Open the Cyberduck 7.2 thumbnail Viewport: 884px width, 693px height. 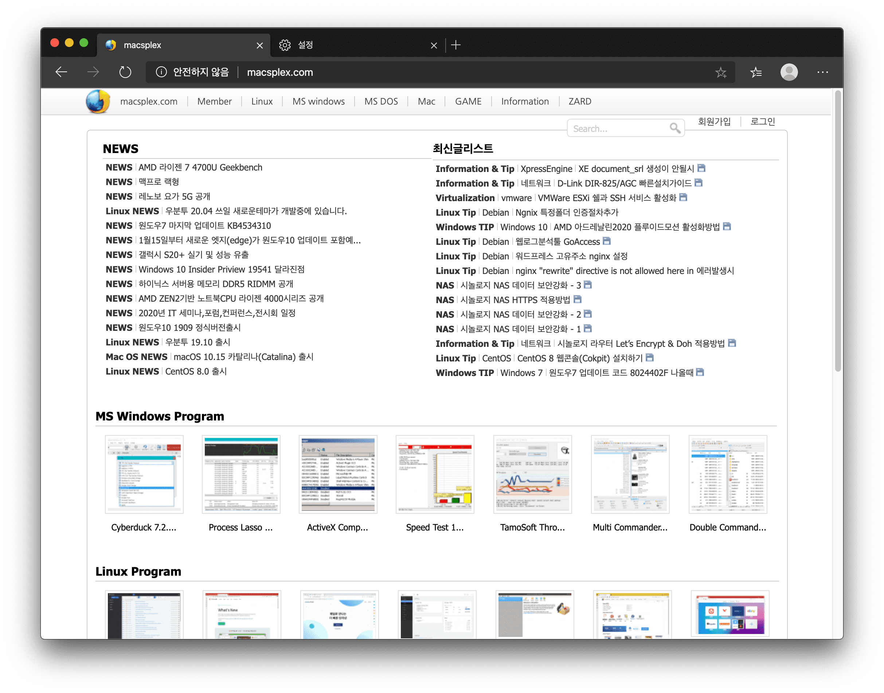(144, 474)
